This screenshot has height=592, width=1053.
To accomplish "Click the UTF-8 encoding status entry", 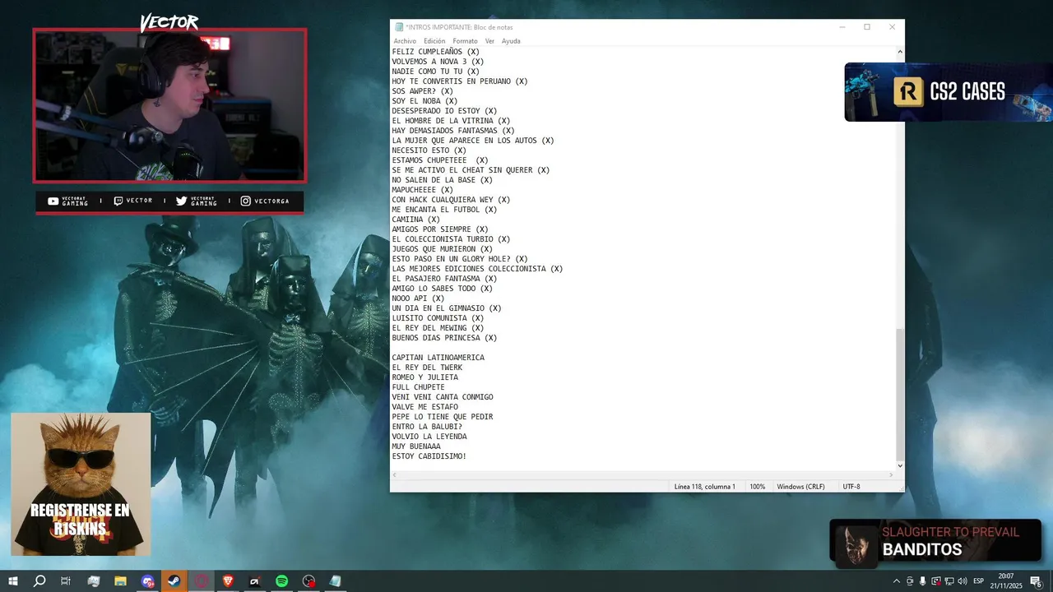I will (851, 487).
